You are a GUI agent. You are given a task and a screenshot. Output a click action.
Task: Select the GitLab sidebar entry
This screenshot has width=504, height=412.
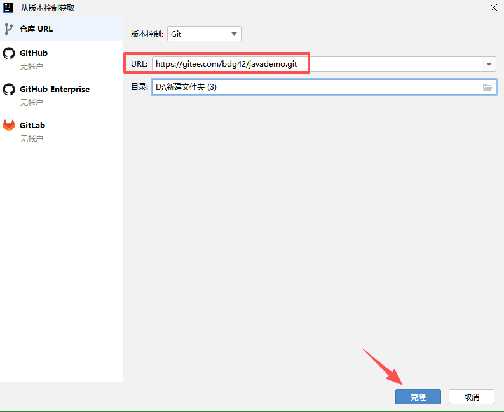pos(61,131)
